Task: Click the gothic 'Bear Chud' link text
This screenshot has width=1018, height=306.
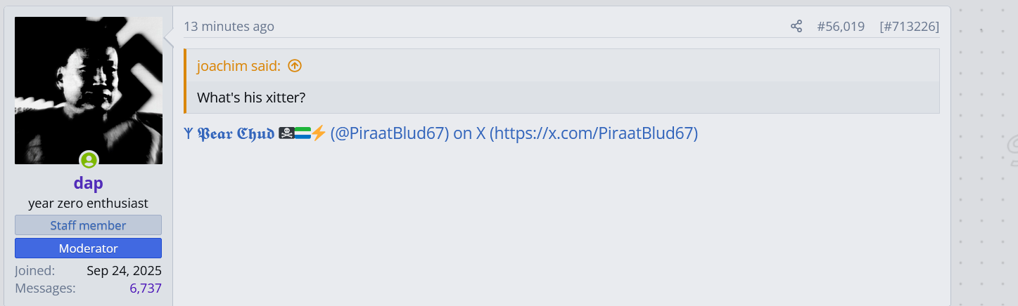Action: pos(236,133)
